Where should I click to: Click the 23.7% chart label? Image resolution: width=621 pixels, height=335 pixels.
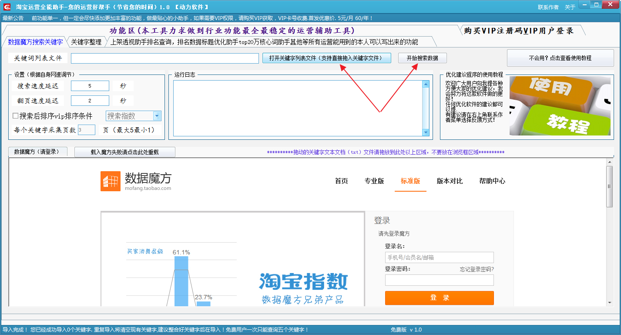(203, 297)
